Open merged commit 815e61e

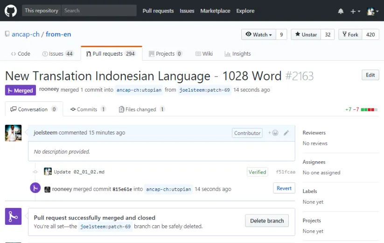click(122, 189)
